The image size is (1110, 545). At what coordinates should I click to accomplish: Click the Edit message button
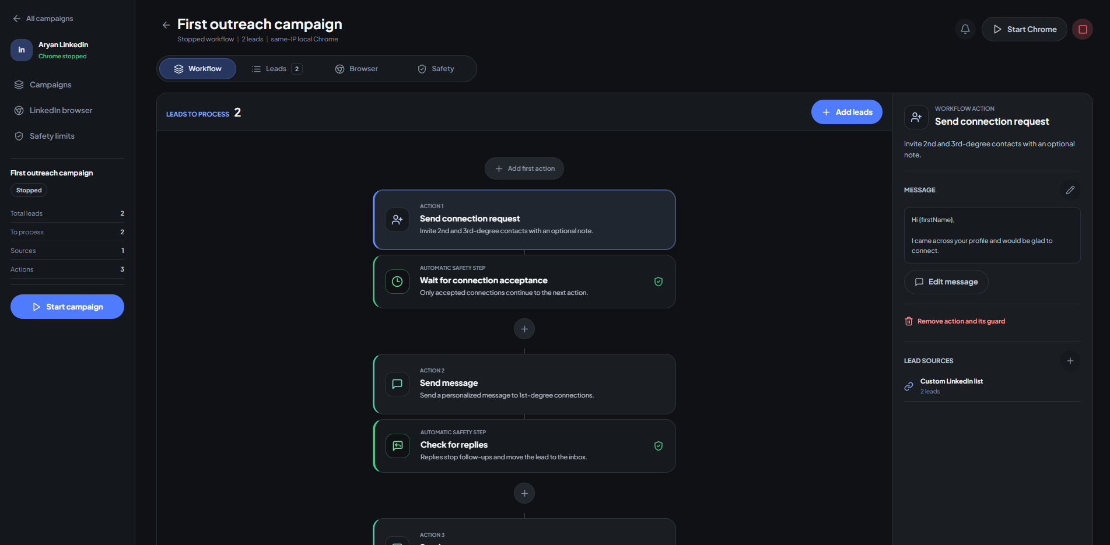[946, 282]
